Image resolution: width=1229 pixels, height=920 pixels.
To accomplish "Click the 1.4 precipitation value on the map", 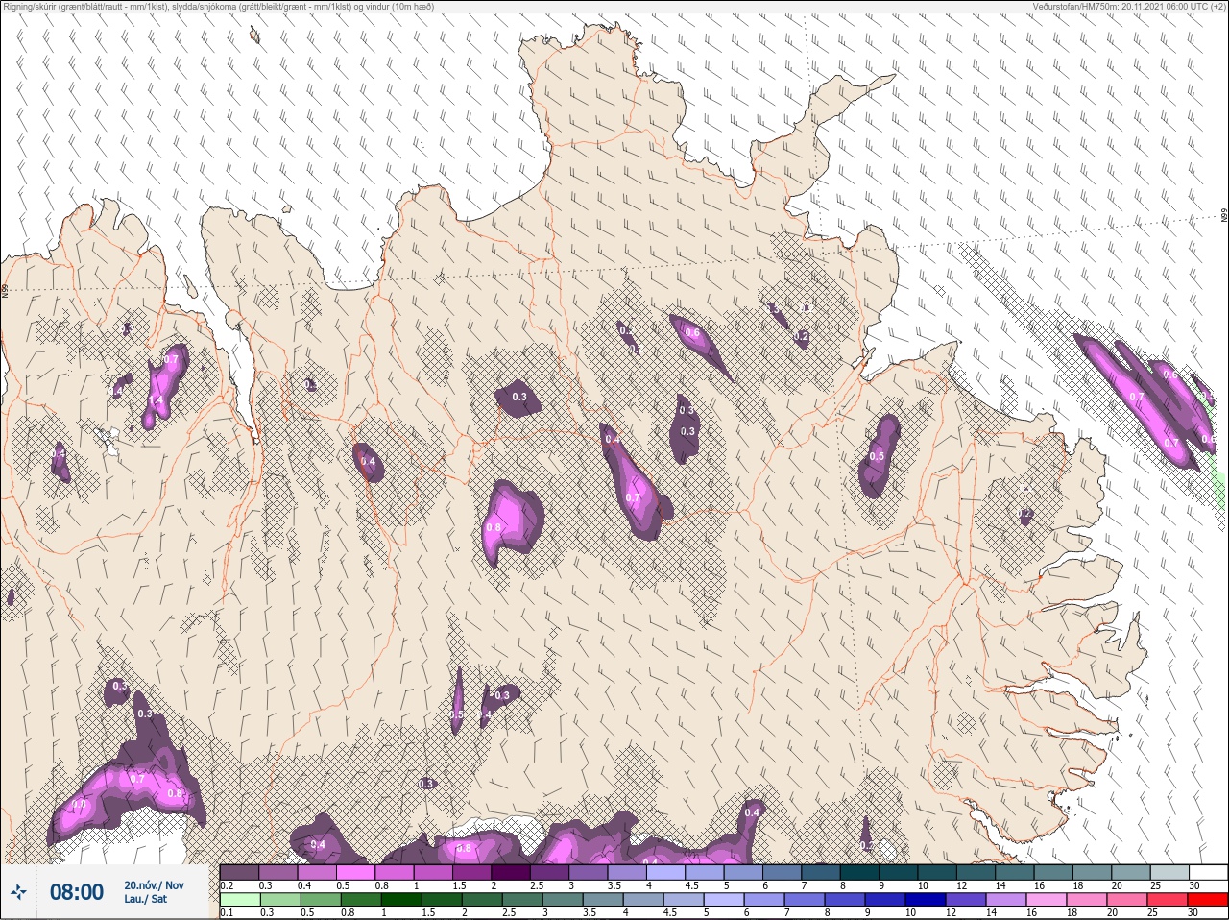I will [156, 400].
